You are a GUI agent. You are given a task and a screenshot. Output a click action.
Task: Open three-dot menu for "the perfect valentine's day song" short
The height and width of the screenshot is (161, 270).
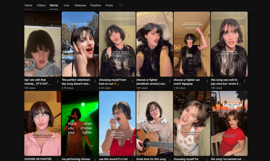click(95, 81)
